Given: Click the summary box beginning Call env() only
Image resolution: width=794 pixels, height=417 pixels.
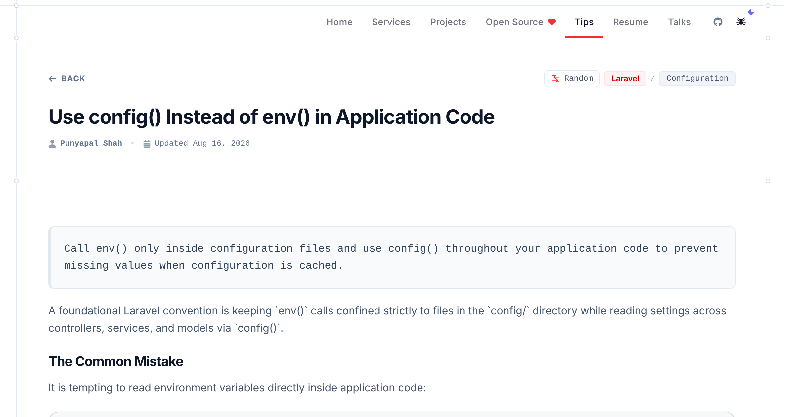Looking at the screenshot, I should click(392, 257).
